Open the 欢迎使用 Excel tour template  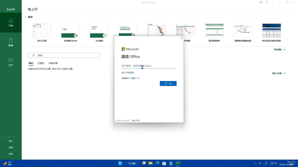71,32
